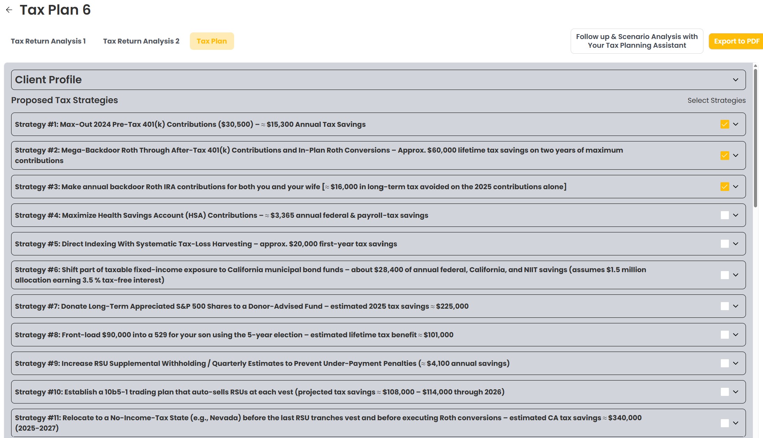Click the vertical scrollbar thumb
The height and width of the screenshot is (438, 763).
755,138
